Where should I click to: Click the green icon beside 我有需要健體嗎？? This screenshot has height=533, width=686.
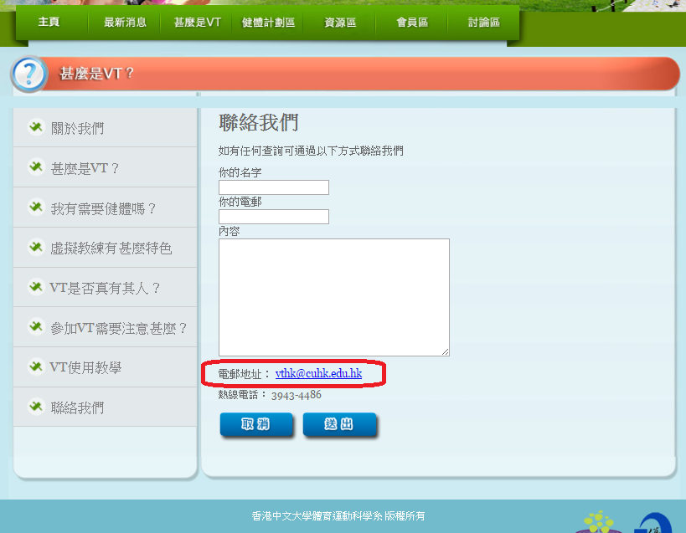36,208
